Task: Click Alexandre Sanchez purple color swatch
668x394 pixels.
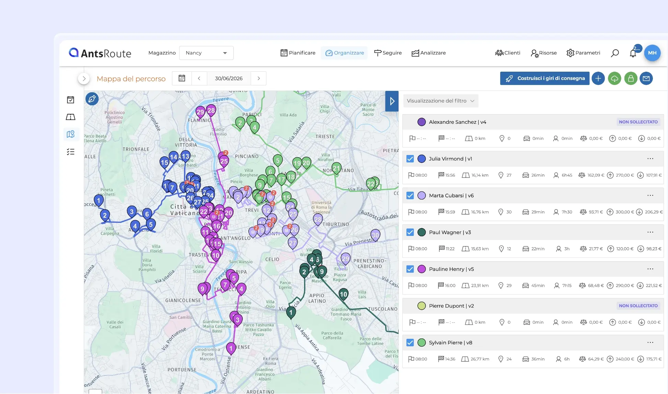Action: pyautogui.click(x=422, y=122)
